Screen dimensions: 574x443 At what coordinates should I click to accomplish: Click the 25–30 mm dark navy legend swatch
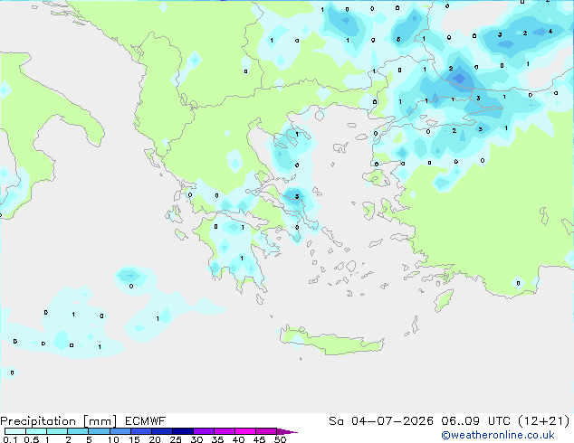coord(183,431)
